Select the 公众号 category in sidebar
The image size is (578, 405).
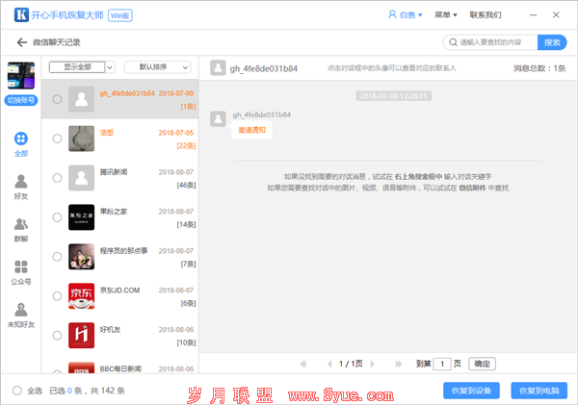coord(21,272)
